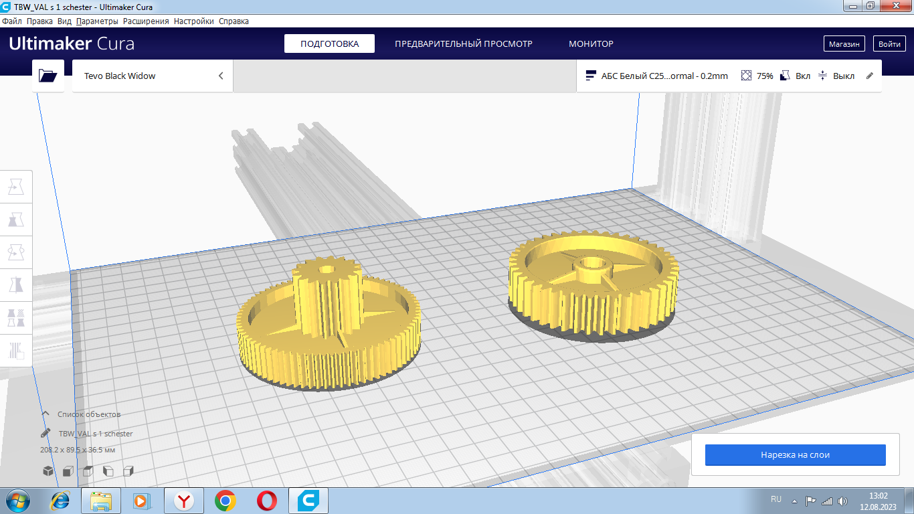Click the print profile layers icon
Image resolution: width=914 pixels, height=514 pixels.
point(591,76)
